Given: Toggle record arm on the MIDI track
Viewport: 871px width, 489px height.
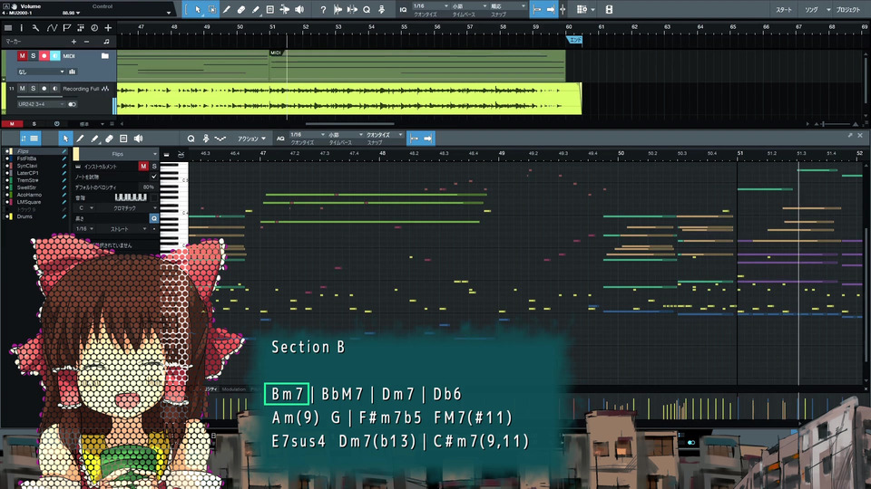Looking at the screenshot, I should click(x=44, y=56).
